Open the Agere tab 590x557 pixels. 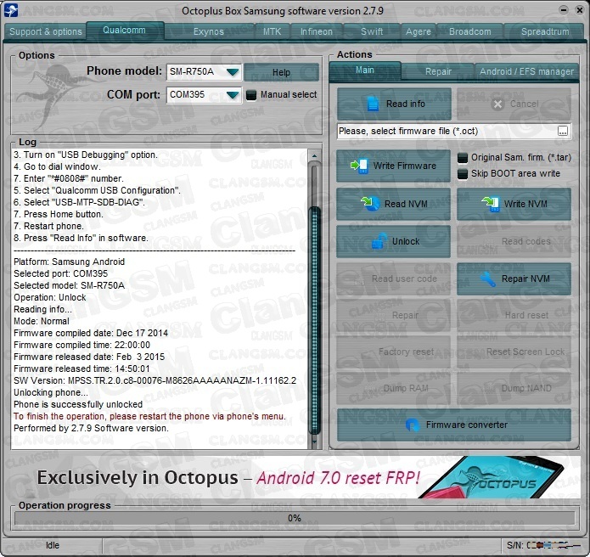pos(418,31)
